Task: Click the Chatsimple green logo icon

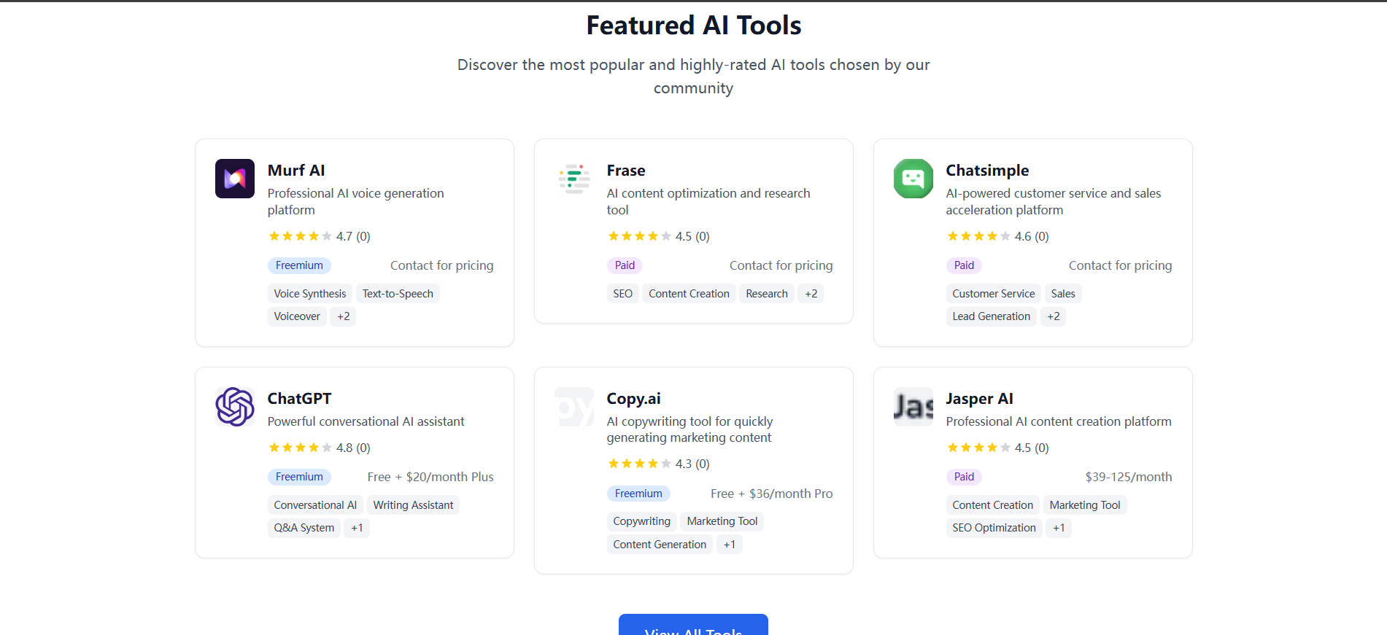Action: 913,179
